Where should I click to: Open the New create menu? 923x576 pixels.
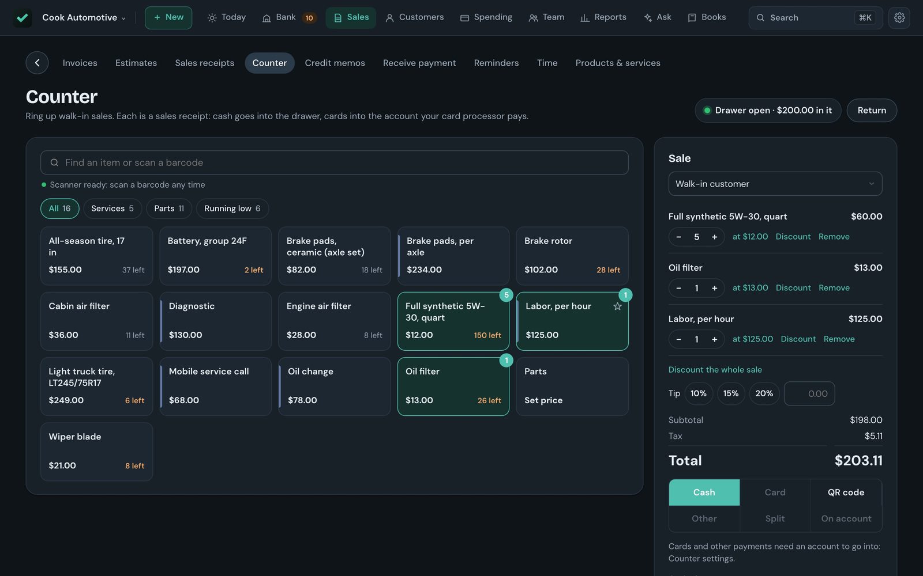[x=168, y=18]
